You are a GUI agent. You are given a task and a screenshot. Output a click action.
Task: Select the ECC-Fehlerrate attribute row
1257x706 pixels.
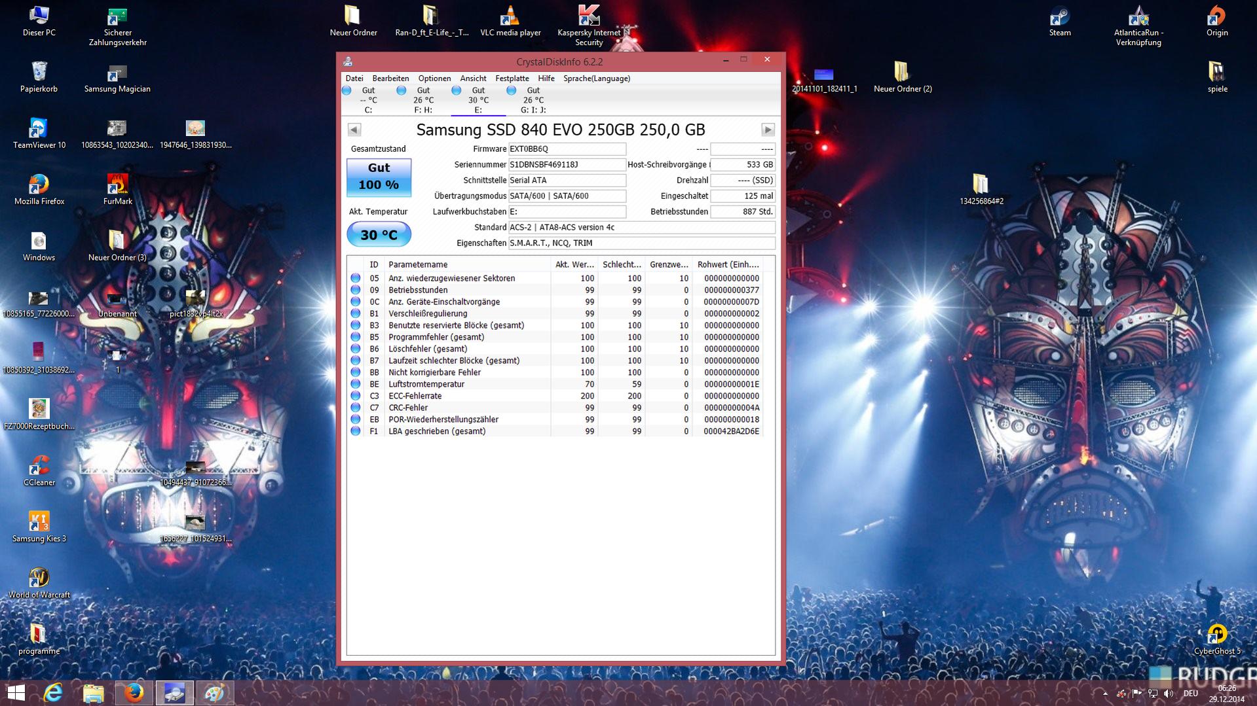click(x=556, y=396)
